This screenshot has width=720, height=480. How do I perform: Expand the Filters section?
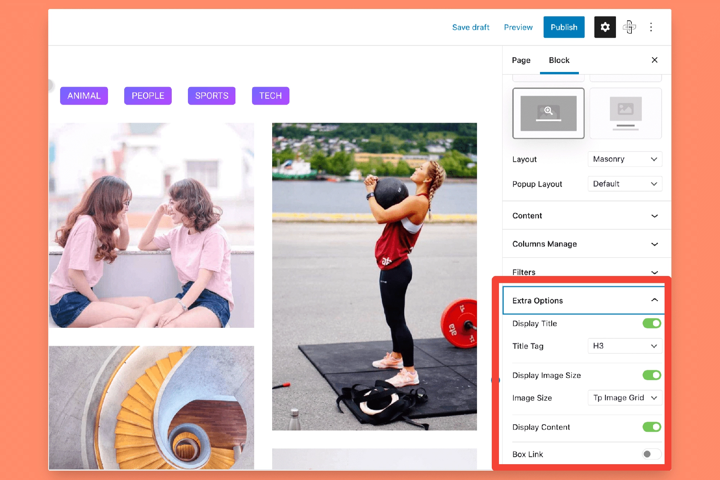point(584,272)
